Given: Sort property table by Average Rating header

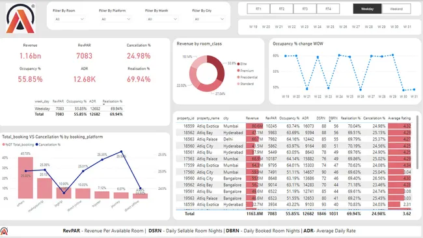Looking at the screenshot, I should 400,118.
